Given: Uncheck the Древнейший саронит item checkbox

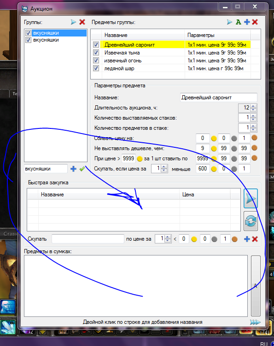Looking at the screenshot, I should point(96,44).
